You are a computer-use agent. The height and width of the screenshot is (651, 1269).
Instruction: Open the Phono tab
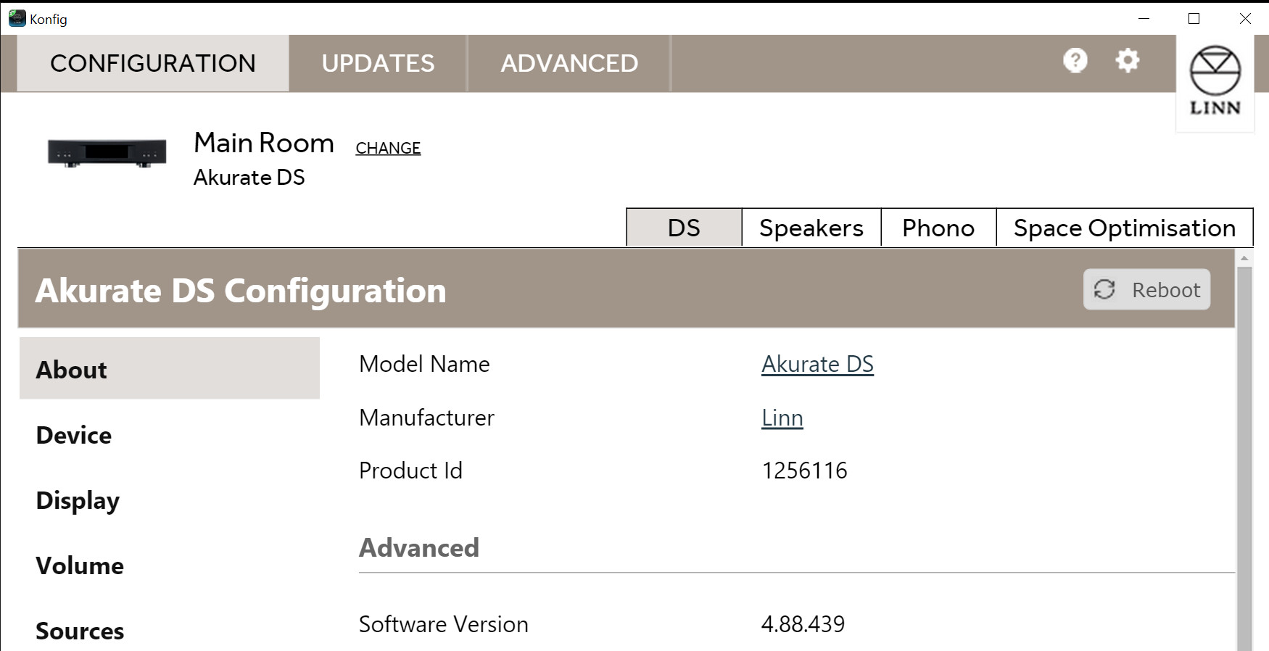(938, 228)
